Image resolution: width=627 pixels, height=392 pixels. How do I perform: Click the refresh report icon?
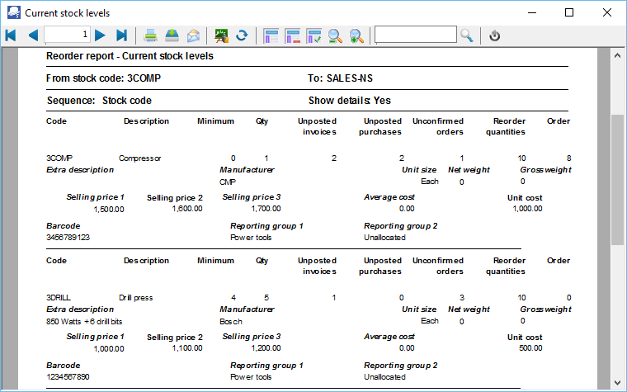point(243,35)
